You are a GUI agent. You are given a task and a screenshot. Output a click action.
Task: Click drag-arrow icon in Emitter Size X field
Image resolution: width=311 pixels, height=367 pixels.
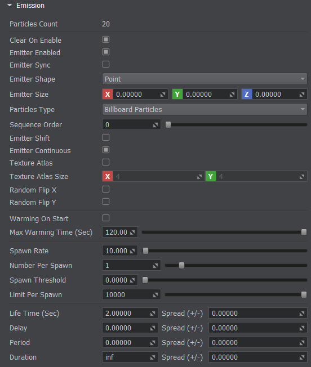[162, 95]
